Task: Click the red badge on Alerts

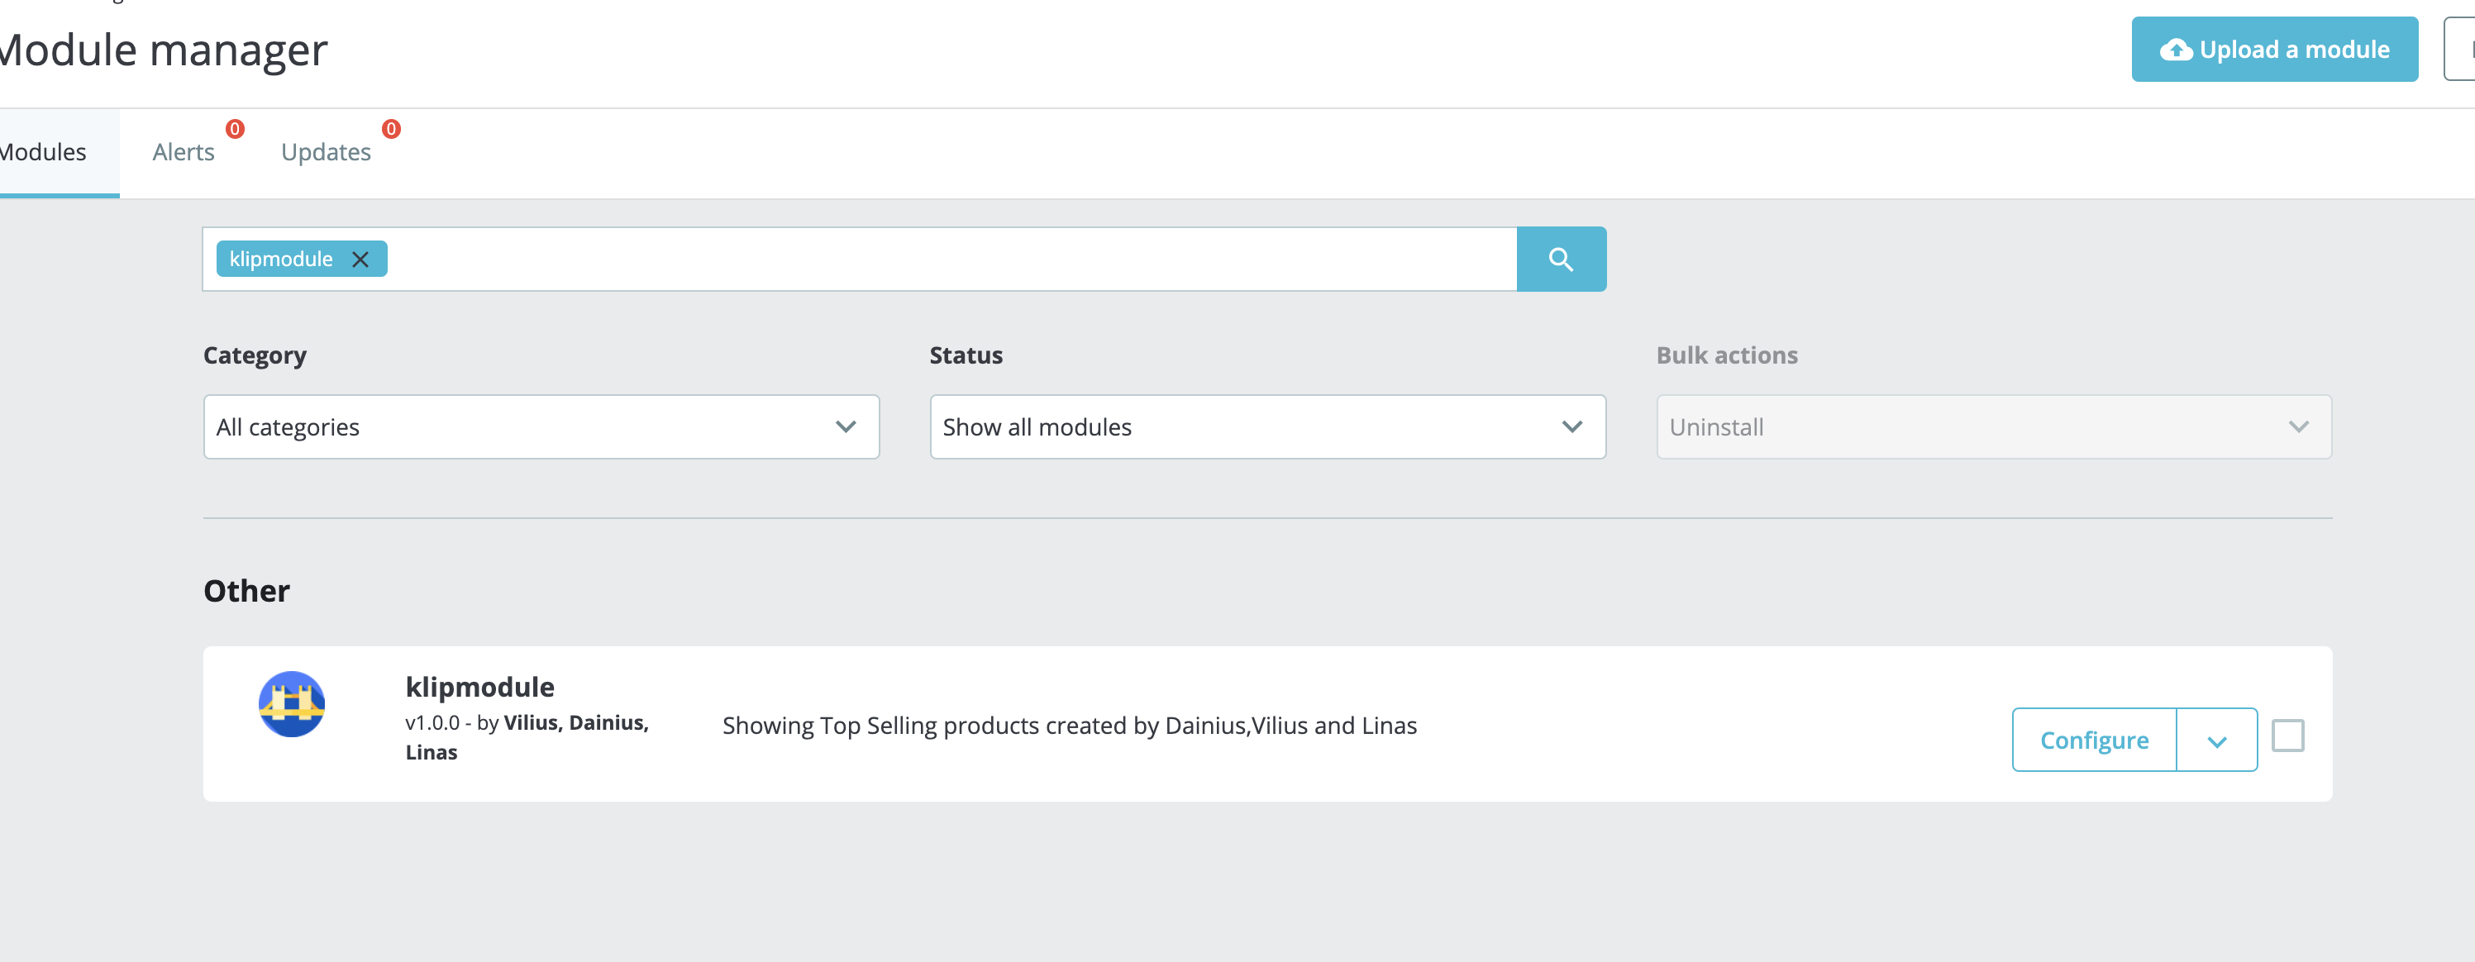Action: click(235, 129)
